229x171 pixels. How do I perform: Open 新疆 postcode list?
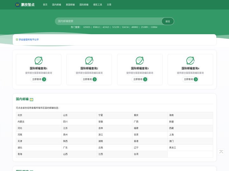click(171, 122)
